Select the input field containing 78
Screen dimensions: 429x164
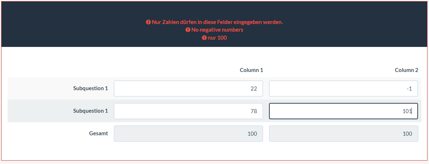click(188, 111)
